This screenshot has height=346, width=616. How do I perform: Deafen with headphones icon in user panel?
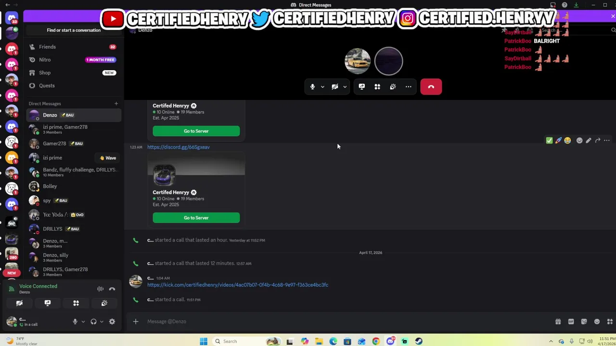tap(93, 321)
